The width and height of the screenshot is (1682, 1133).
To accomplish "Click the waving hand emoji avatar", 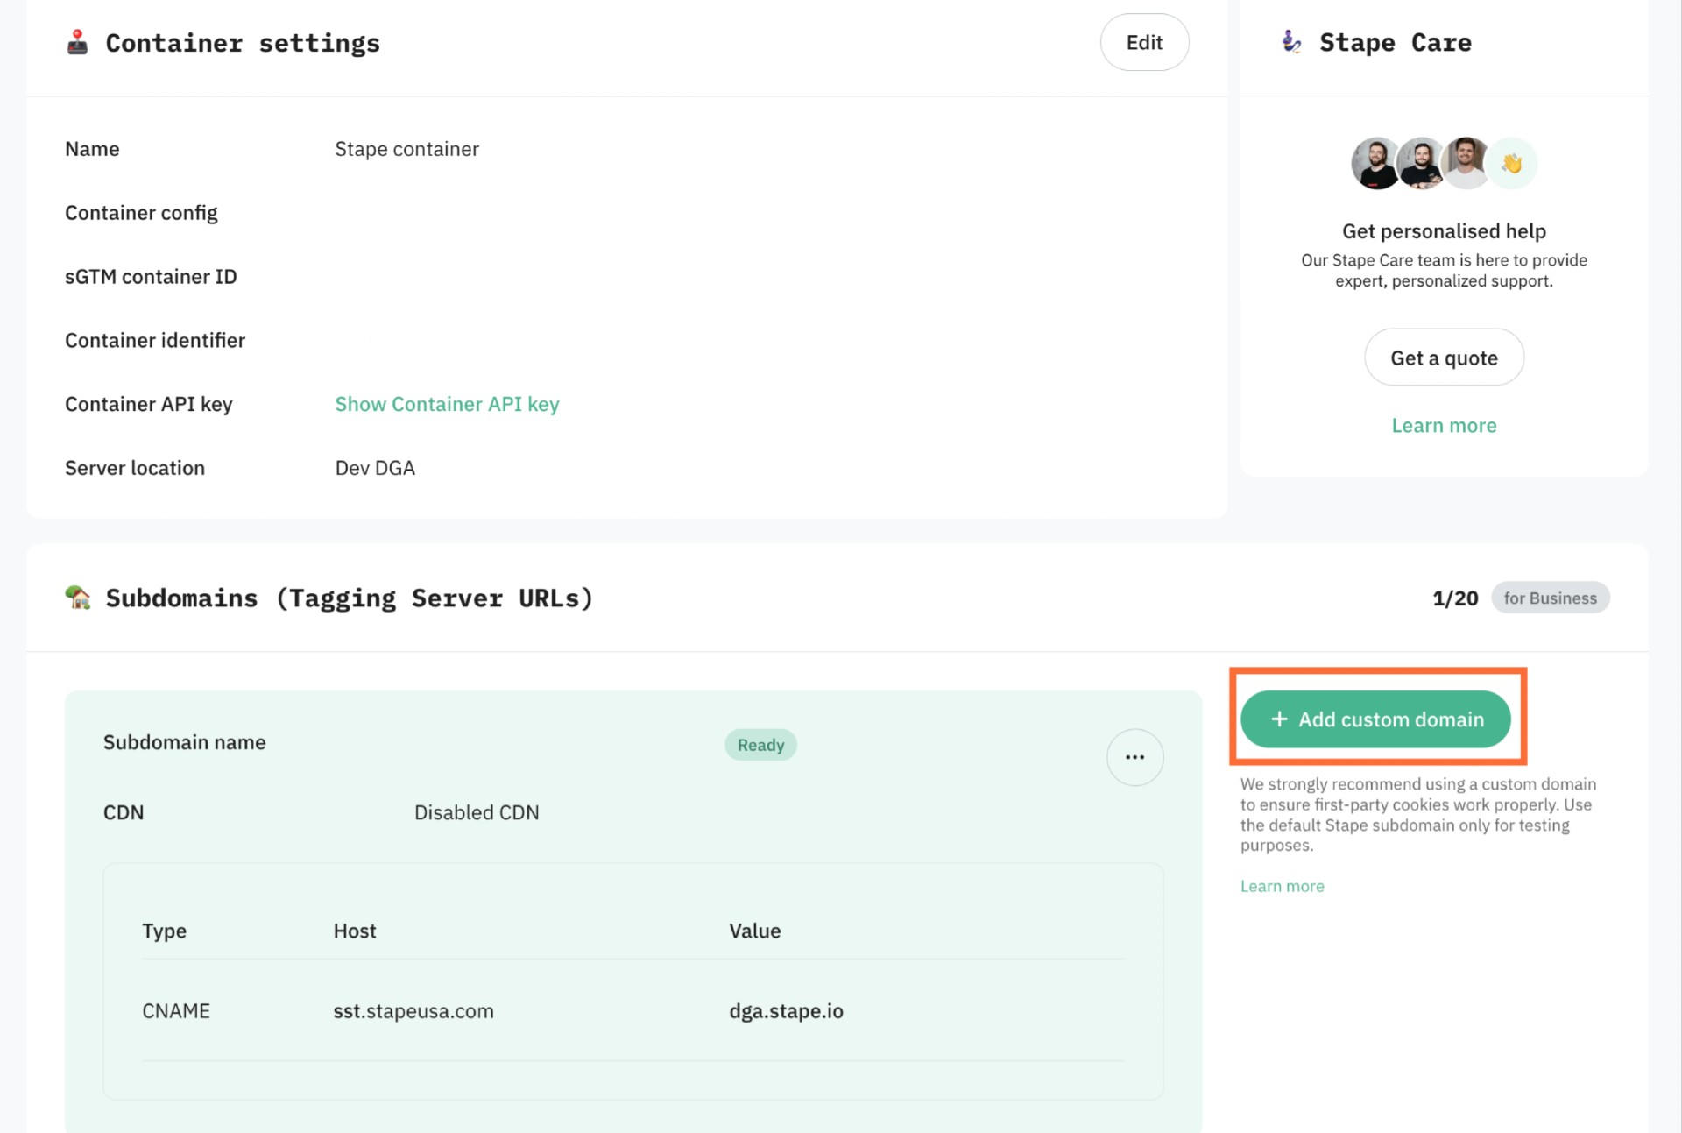I will (x=1511, y=163).
